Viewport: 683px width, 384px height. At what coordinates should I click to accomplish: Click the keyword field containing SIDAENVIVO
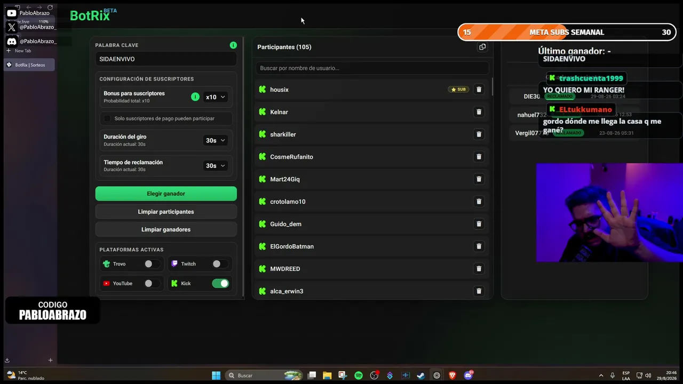(x=166, y=59)
